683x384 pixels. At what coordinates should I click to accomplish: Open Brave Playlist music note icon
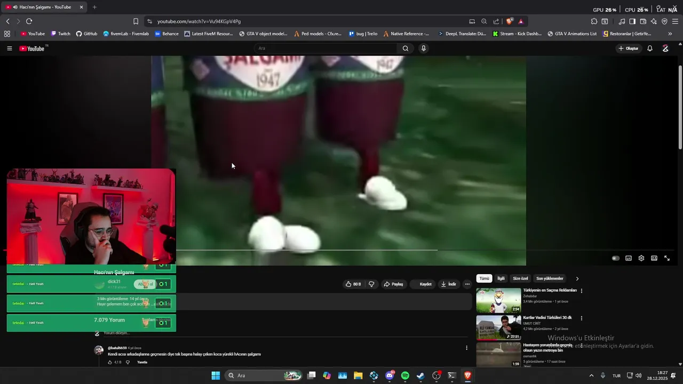click(622, 21)
